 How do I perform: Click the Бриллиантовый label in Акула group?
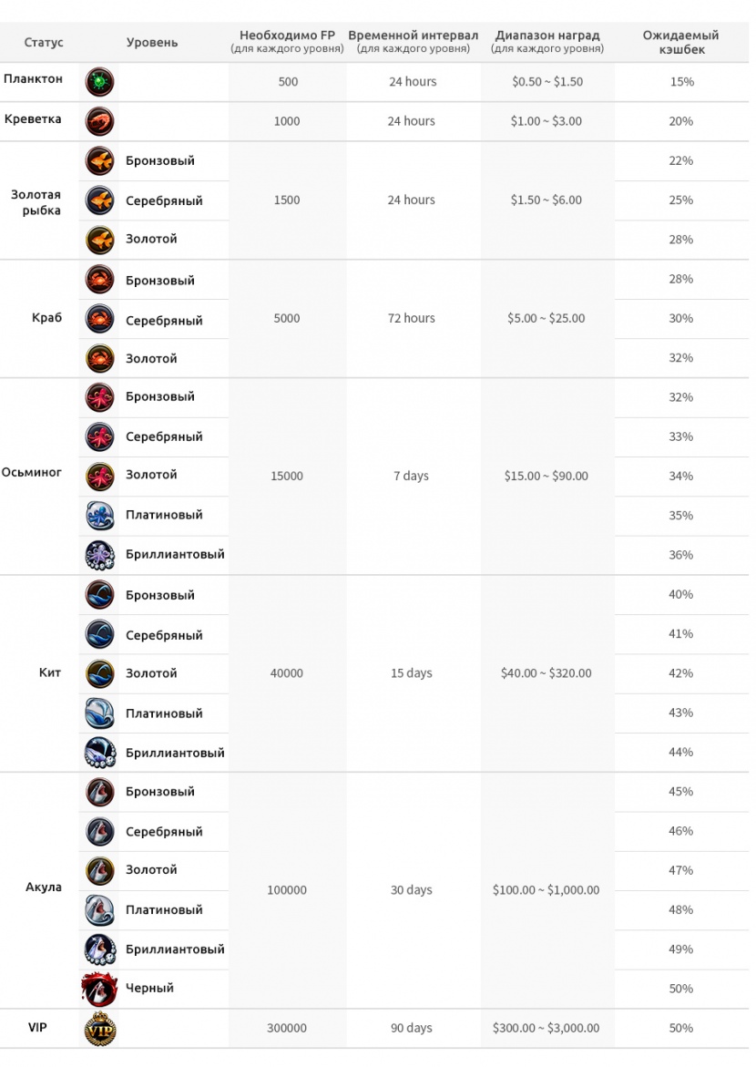(175, 949)
